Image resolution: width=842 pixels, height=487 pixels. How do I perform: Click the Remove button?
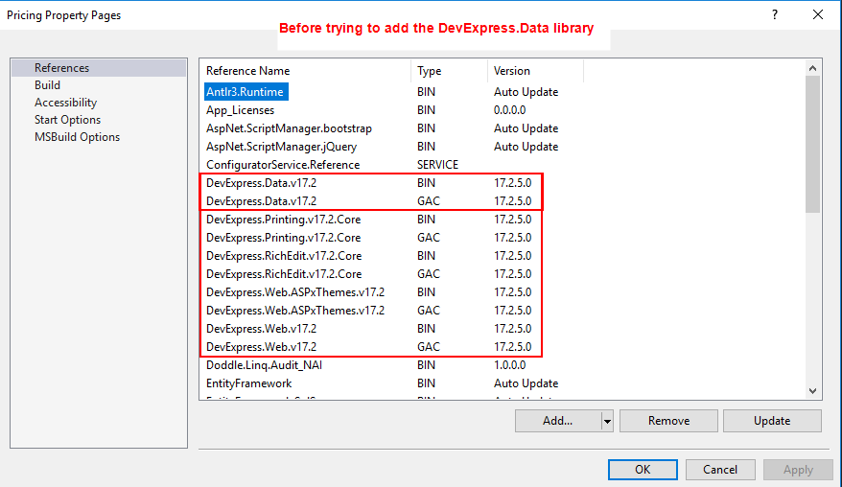pos(668,421)
